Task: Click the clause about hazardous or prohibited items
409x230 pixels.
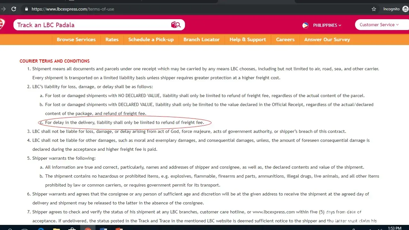Action: pos(212,180)
